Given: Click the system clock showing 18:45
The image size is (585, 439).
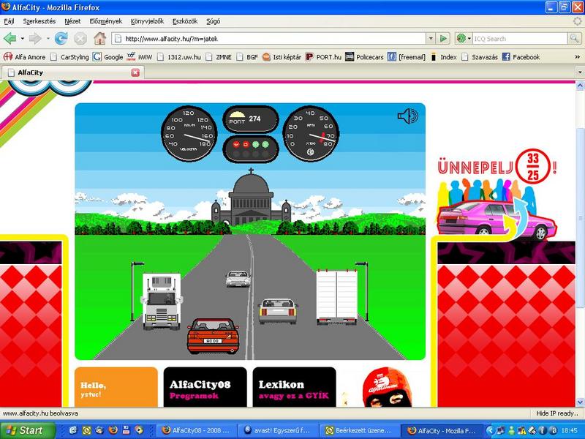Looking at the screenshot, I should [x=569, y=430].
